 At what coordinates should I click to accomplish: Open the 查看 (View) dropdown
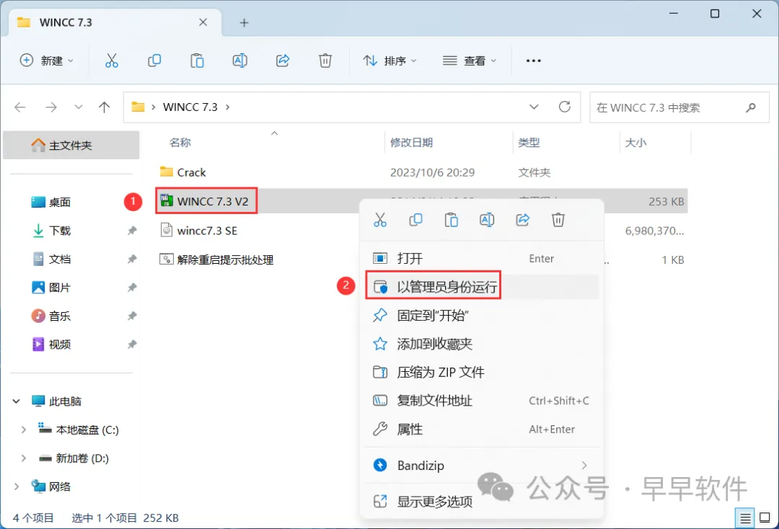470,61
